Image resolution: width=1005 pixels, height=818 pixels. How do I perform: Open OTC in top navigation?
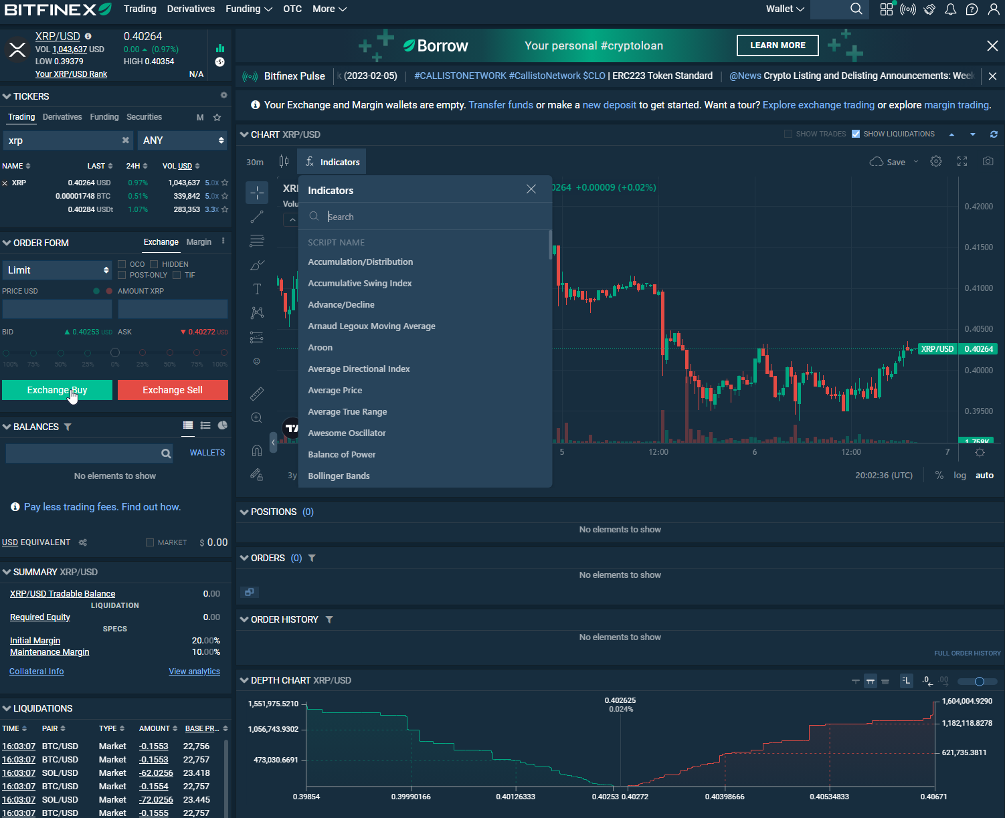tap(292, 9)
